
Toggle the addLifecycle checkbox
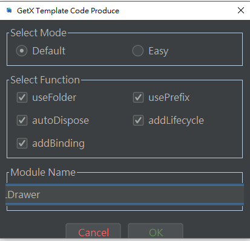point(138,120)
